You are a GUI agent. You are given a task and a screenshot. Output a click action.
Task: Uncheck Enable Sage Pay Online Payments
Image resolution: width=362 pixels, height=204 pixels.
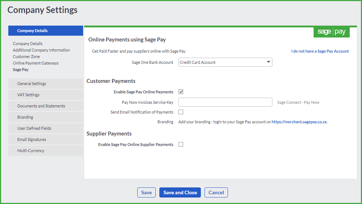(181, 92)
